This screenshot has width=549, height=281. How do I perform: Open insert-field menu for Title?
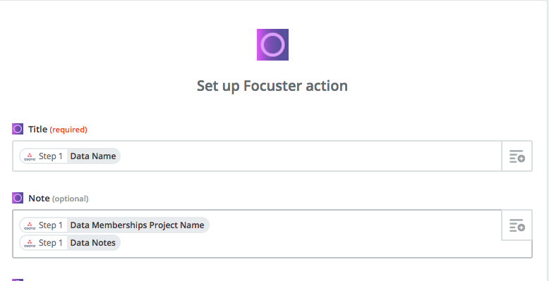pos(517,156)
